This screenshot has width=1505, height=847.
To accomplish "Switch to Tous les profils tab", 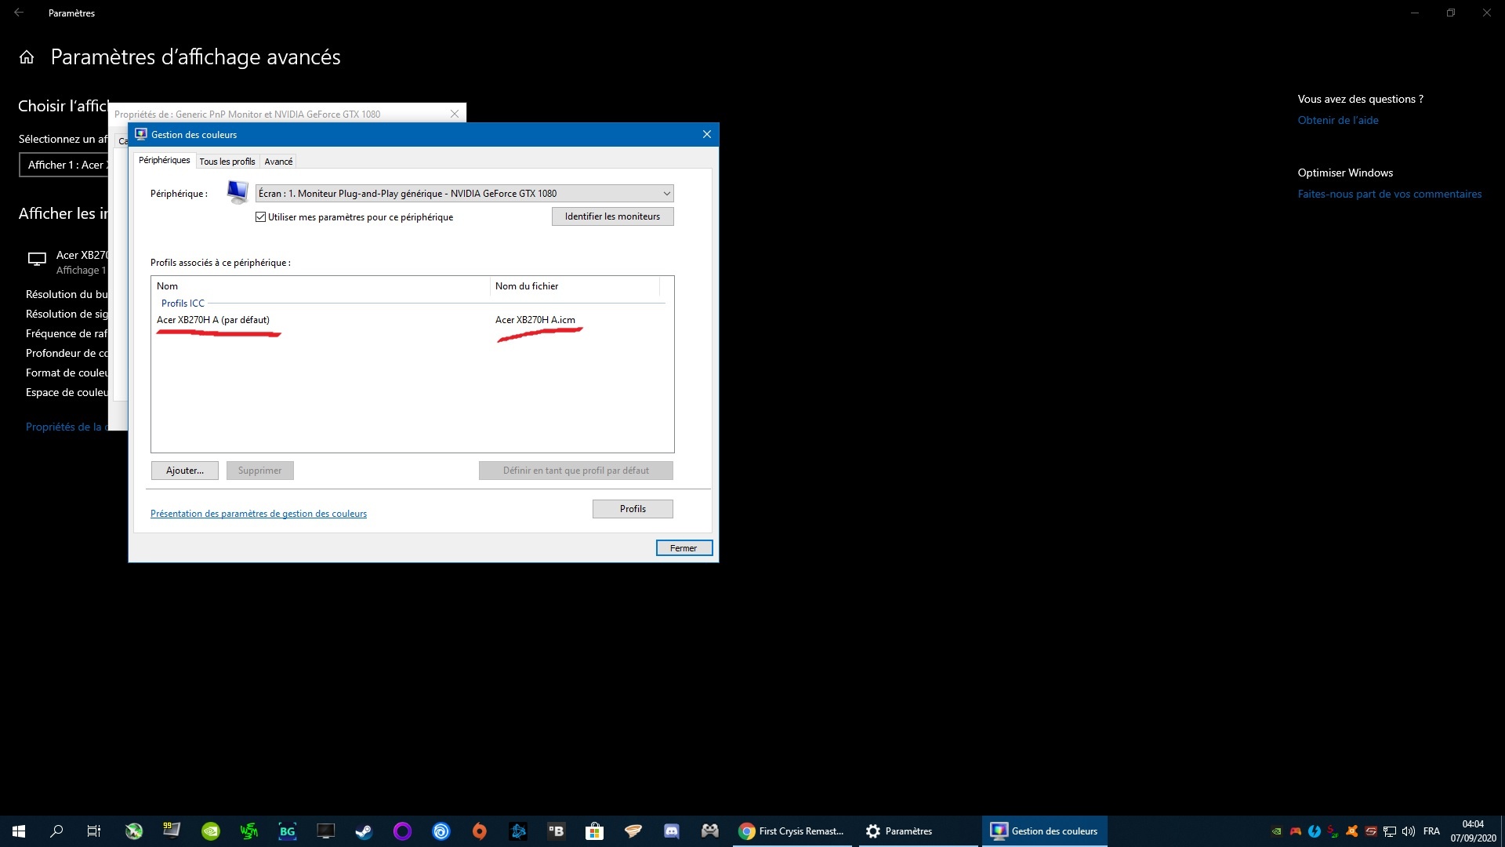I will [227, 162].
